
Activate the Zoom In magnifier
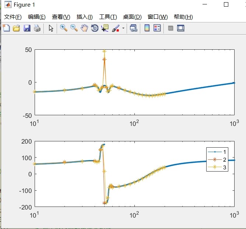pyautogui.click(x=64, y=28)
